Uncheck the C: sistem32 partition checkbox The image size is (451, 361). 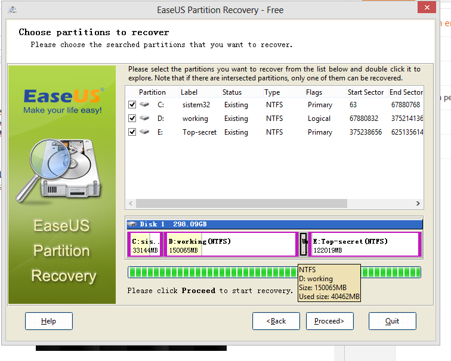(x=132, y=104)
